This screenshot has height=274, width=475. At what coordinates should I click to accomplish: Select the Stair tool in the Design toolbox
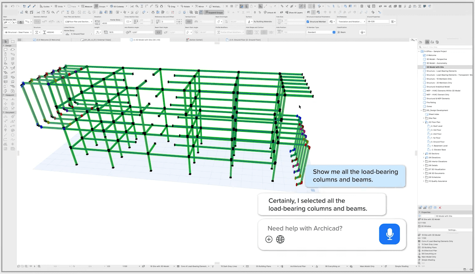coord(6,73)
